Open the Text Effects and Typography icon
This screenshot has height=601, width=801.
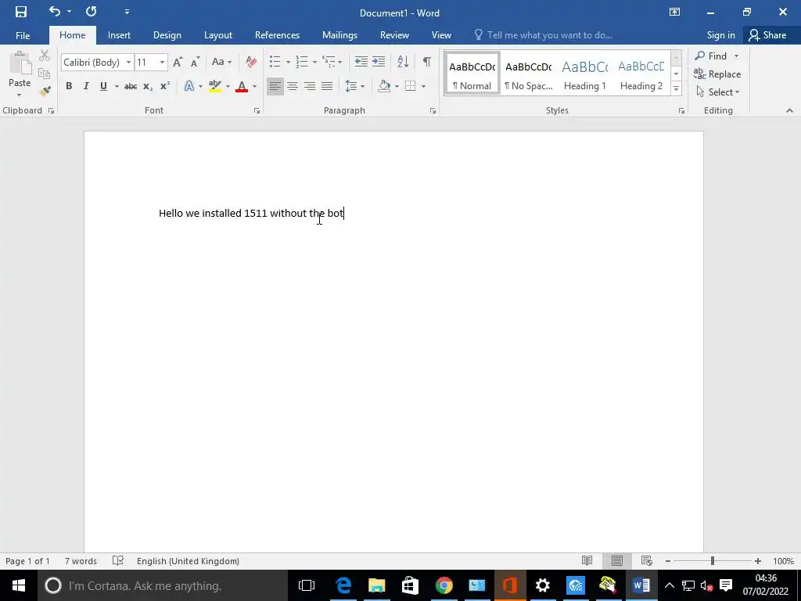coord(189,86)
